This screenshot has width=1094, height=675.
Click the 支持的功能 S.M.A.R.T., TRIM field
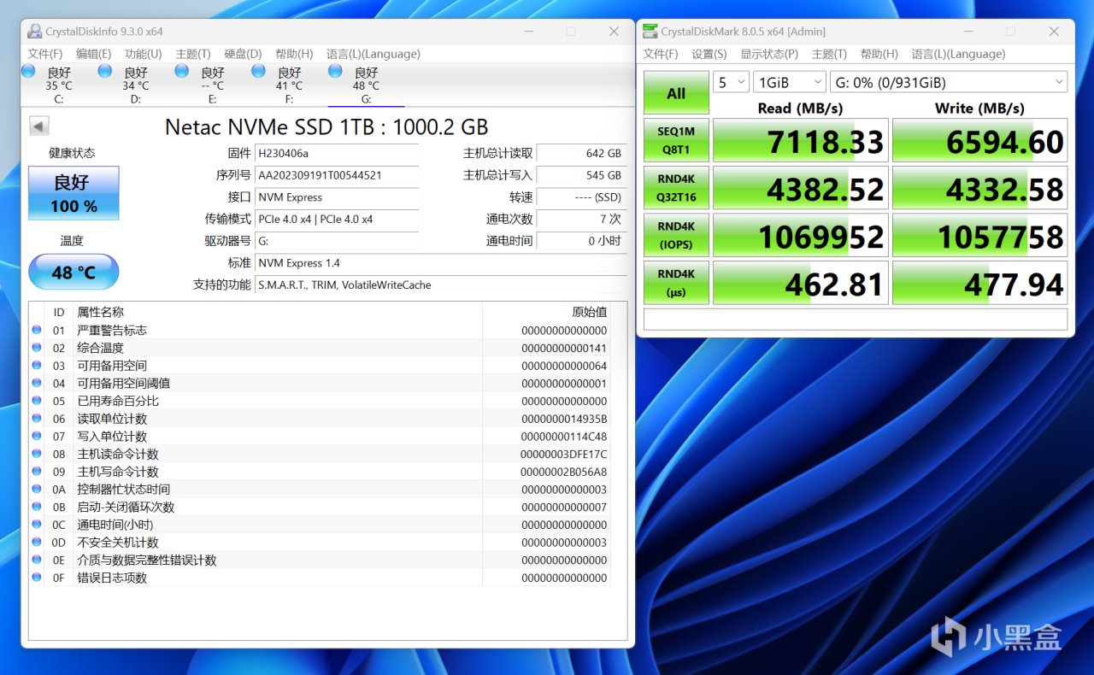click(441, 285)
